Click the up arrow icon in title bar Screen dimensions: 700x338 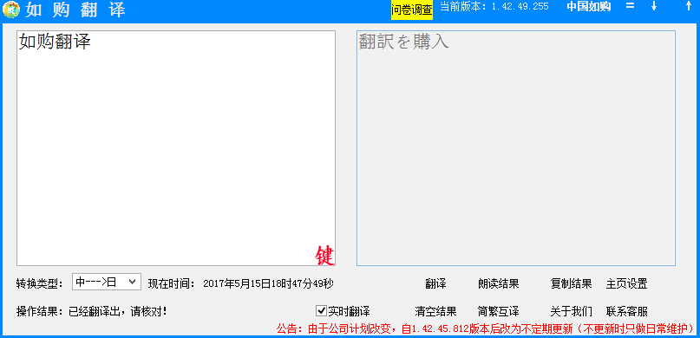688,6
